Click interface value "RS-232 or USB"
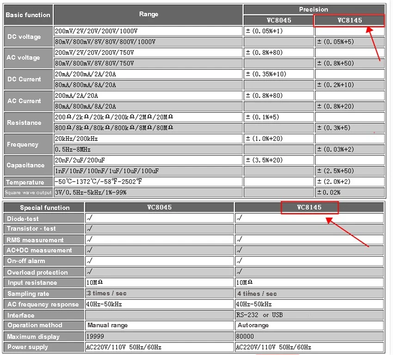The width and height of the screenshot is (393, 355). (x=309, y=315)
